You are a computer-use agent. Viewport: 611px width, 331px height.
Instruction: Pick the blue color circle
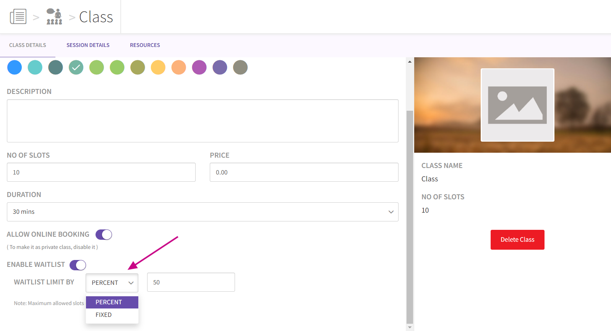point(15,68)
